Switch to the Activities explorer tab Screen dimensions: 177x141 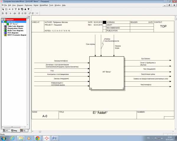(5, 130)
